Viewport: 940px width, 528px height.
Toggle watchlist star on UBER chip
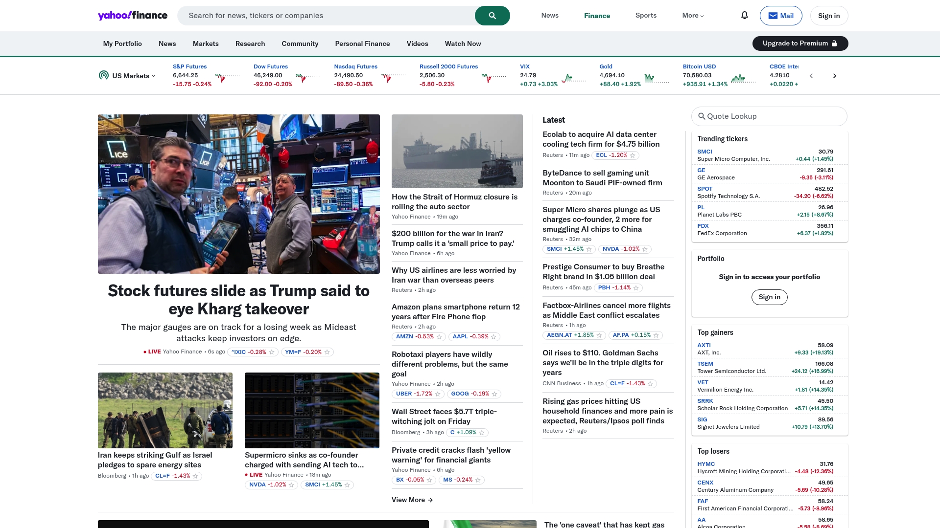point(438,394)
